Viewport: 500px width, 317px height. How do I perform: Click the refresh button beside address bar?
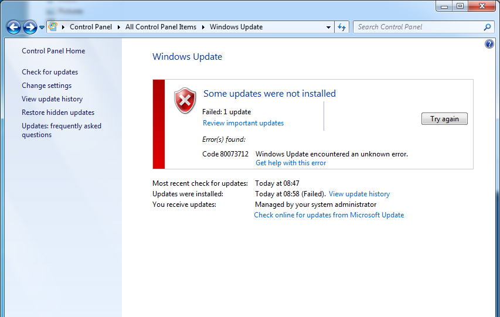click(342, 27)
